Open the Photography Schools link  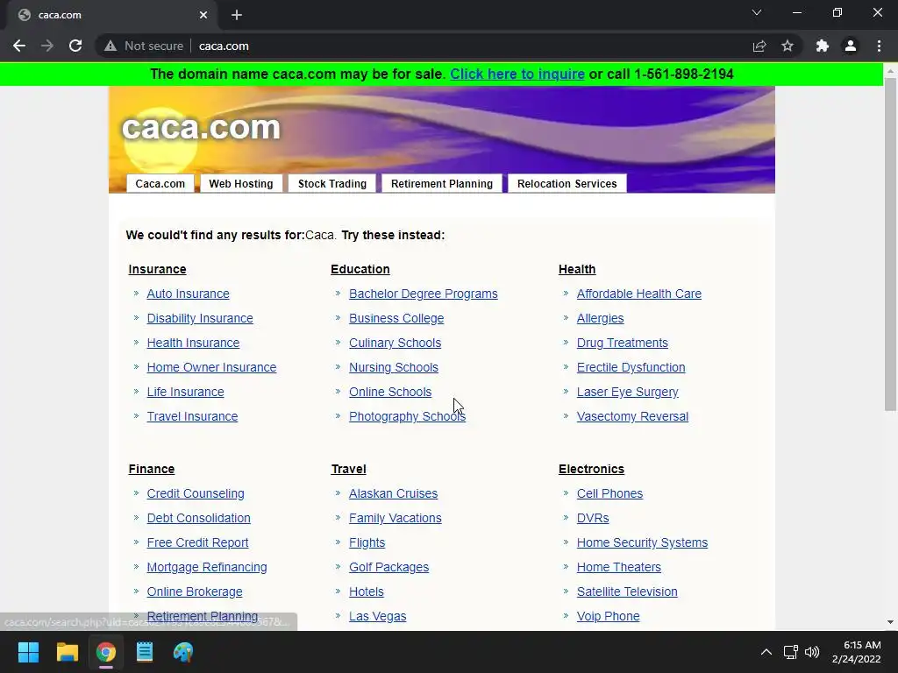(x=407, y=416)
